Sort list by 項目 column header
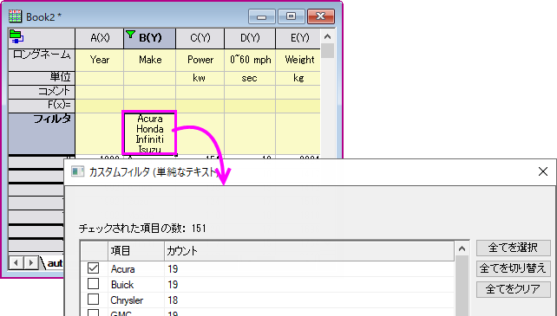This screenshot has width=557, height=316. (136, 251)
